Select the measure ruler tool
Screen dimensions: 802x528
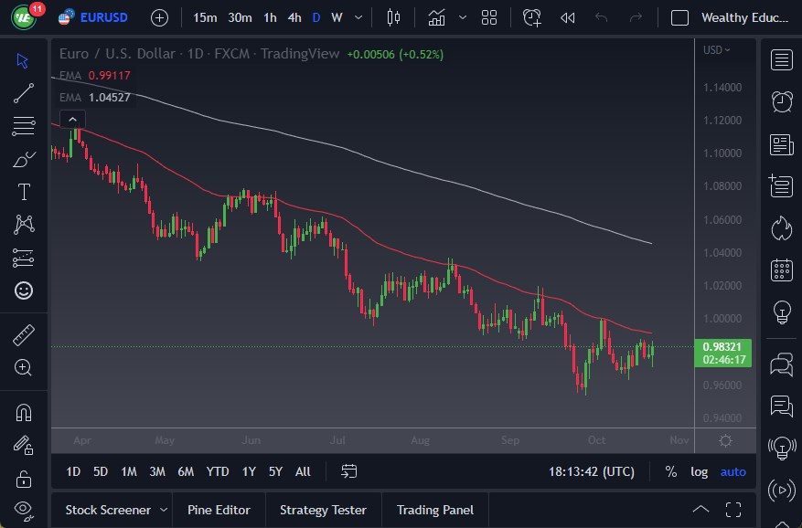point(23,334)
